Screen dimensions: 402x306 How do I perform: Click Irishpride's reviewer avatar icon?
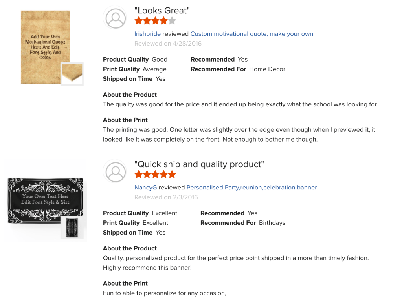point(116,18)
